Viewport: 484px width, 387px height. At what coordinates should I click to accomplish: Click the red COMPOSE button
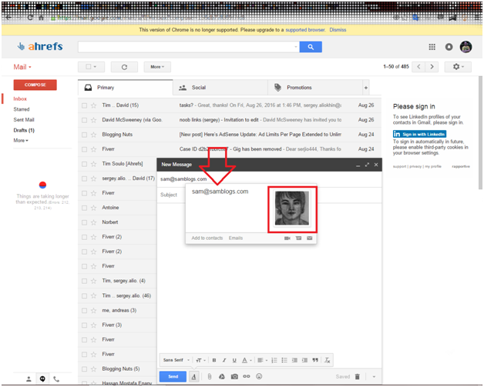(35, 85)
